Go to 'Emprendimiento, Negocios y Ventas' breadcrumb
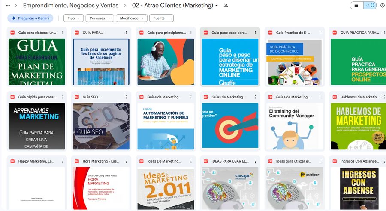Screen dimensions: 386x211 coord(71,6)
